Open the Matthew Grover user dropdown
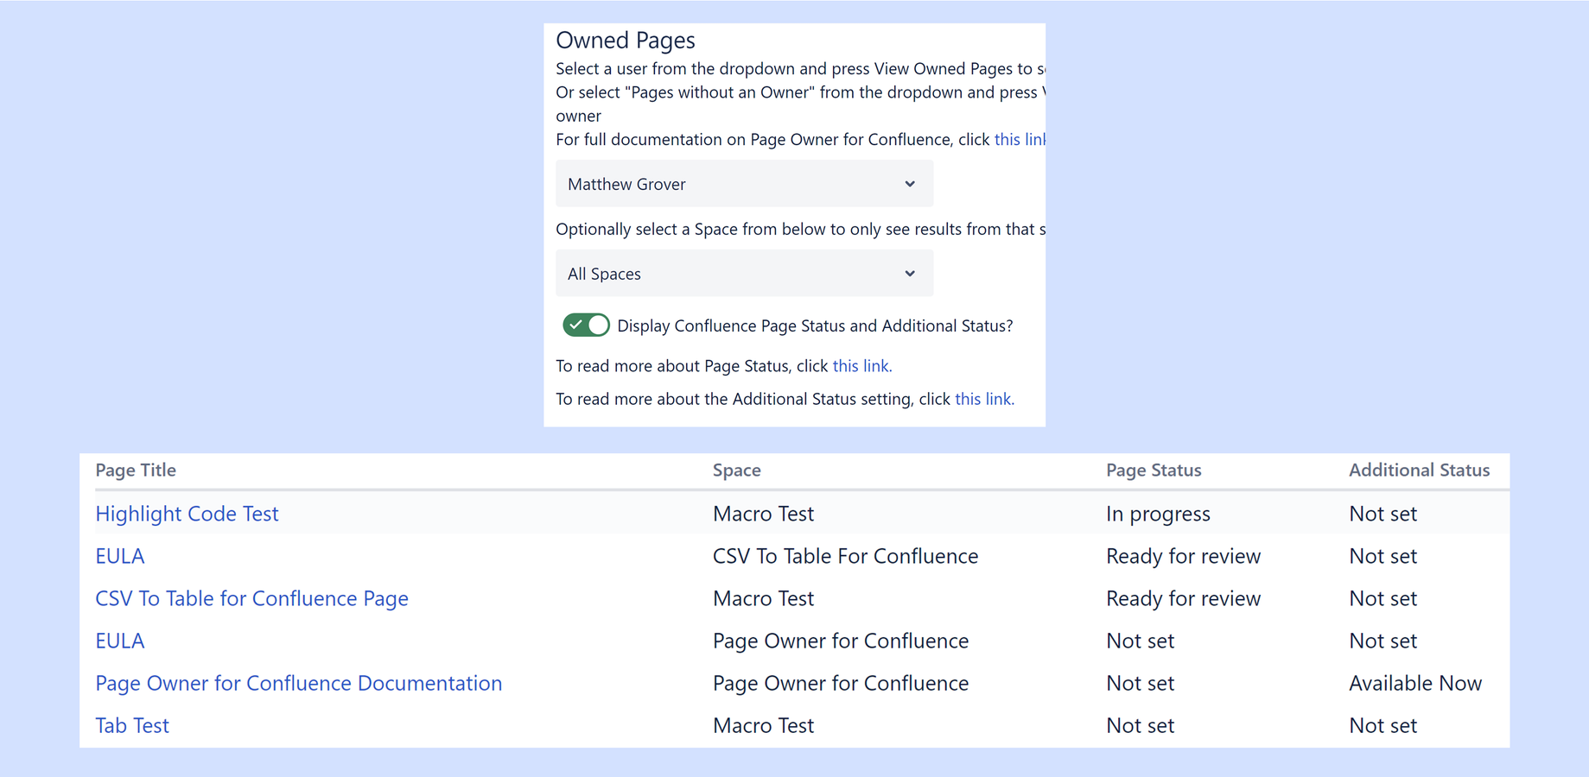Image resolution: width=1589 pixels, height=777 pixels. click(x=744, y=183)
